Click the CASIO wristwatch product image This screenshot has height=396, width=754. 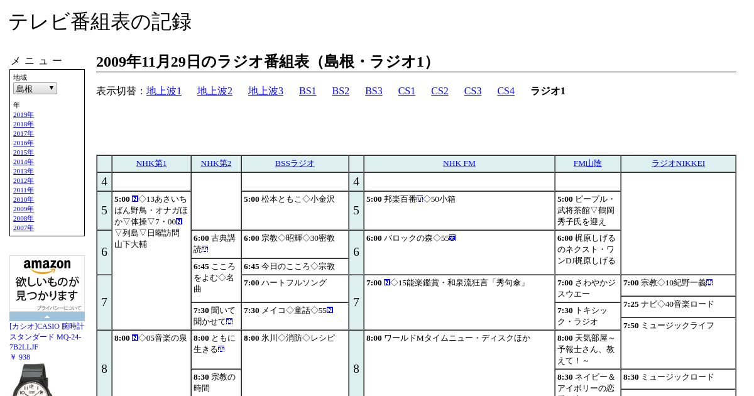31,380
